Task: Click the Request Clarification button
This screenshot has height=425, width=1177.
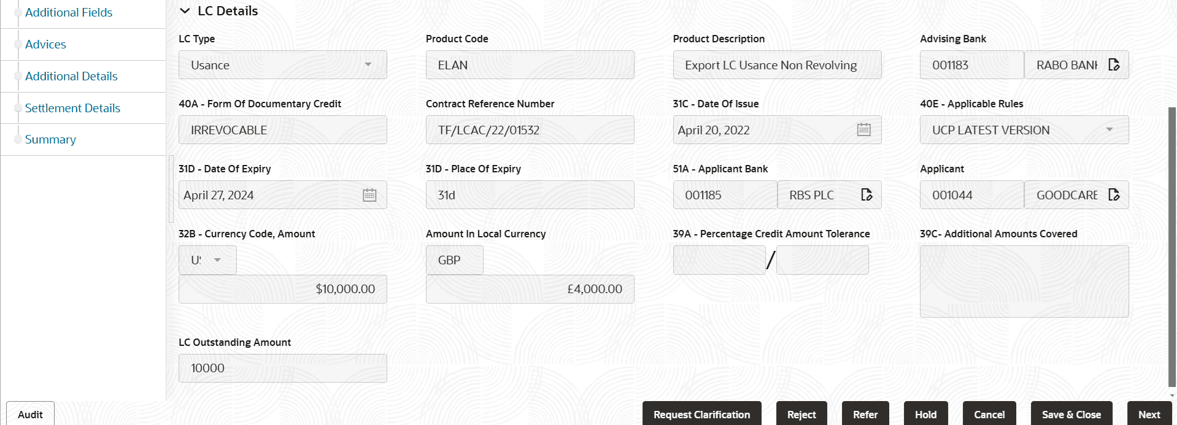Action: 701,414
